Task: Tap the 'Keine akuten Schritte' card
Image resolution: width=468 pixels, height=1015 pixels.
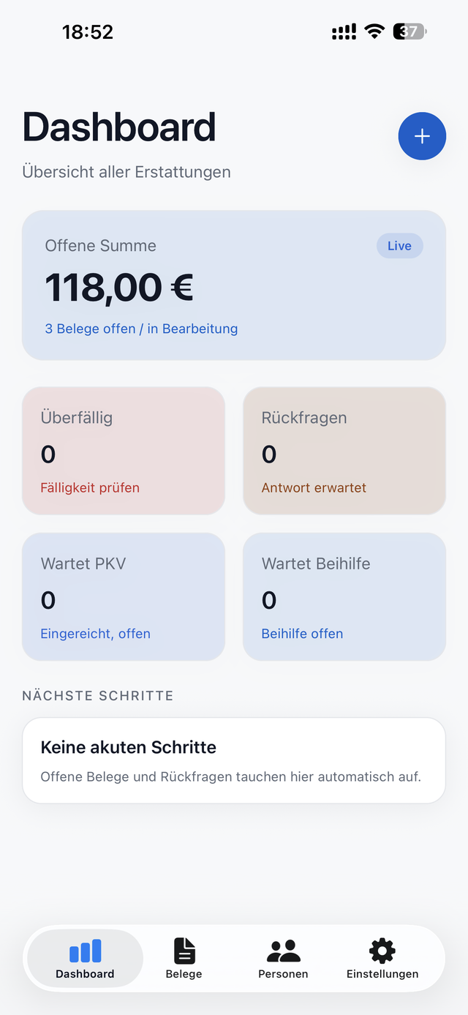Action: click(234, 760)
